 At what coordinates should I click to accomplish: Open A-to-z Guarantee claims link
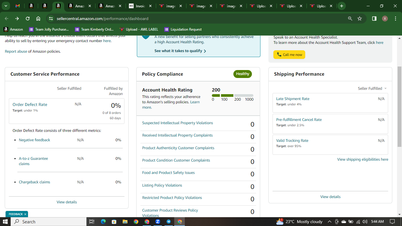pos(33,161)
